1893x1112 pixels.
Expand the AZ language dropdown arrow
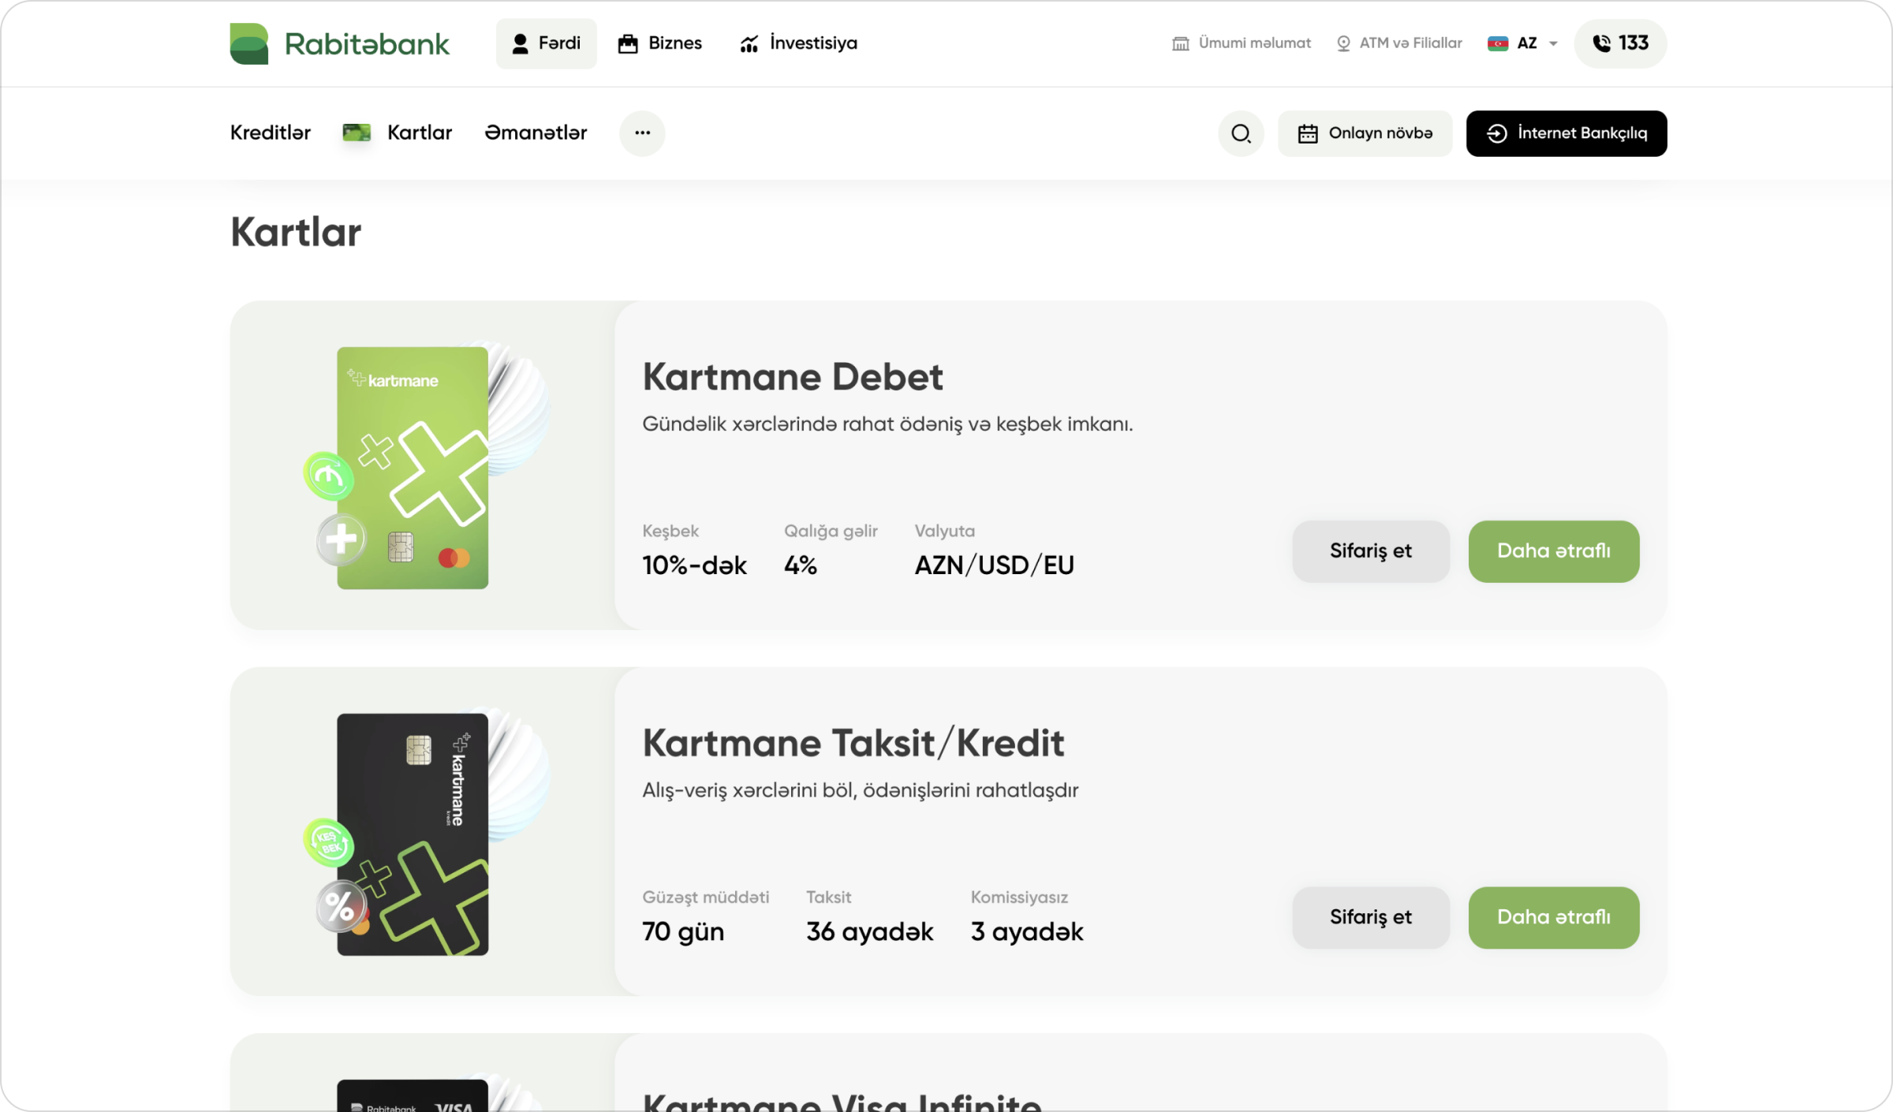click(1553, 43)
